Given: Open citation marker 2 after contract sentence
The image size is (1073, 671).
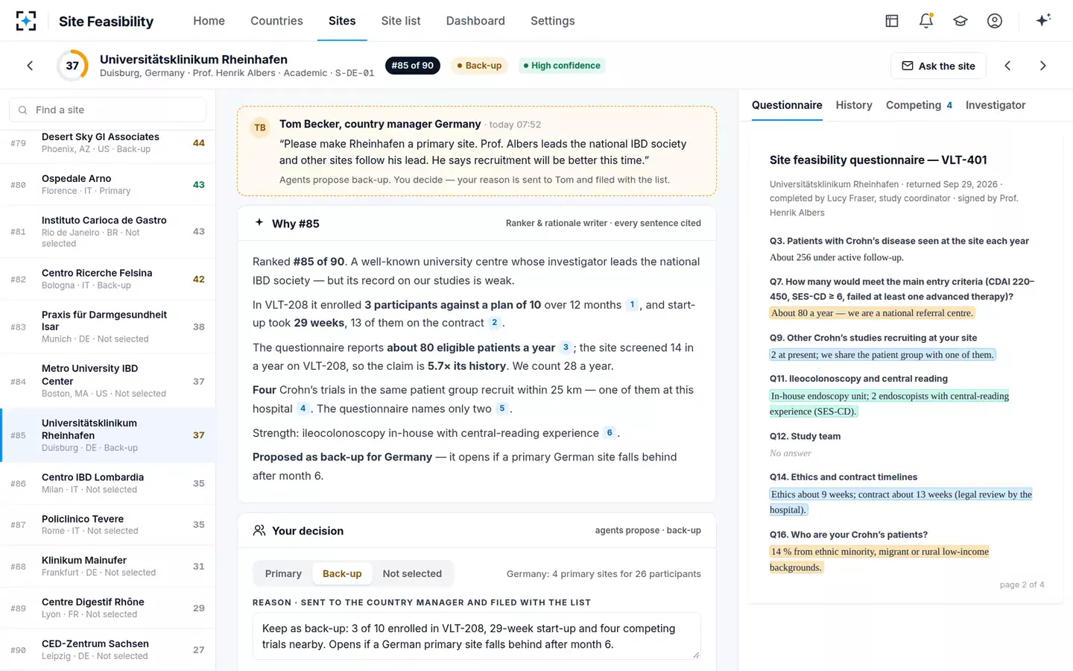Looking at the screenshot, I should click(x=494, y=323).
